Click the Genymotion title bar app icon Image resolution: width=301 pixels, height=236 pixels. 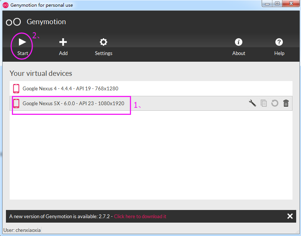(x=5, y=5)
